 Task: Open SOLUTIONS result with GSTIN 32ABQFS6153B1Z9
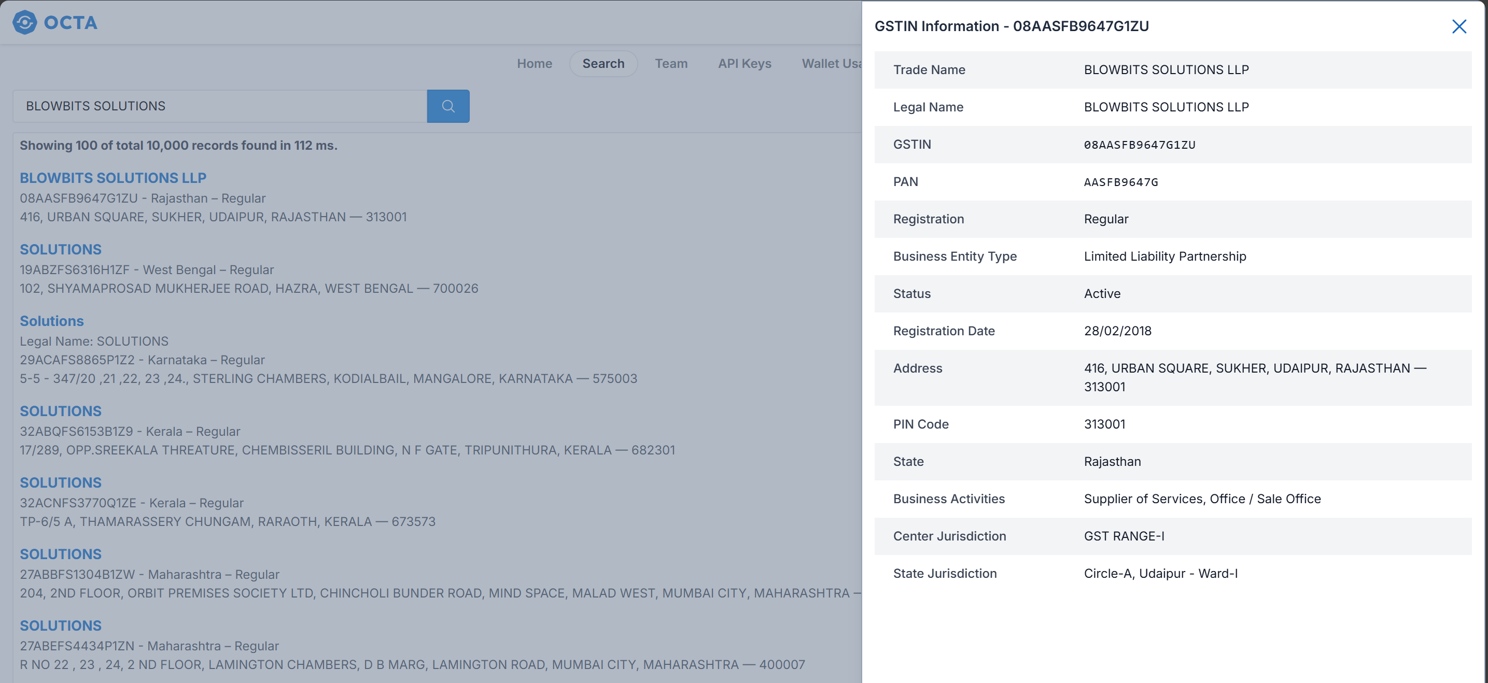point(61,411)
